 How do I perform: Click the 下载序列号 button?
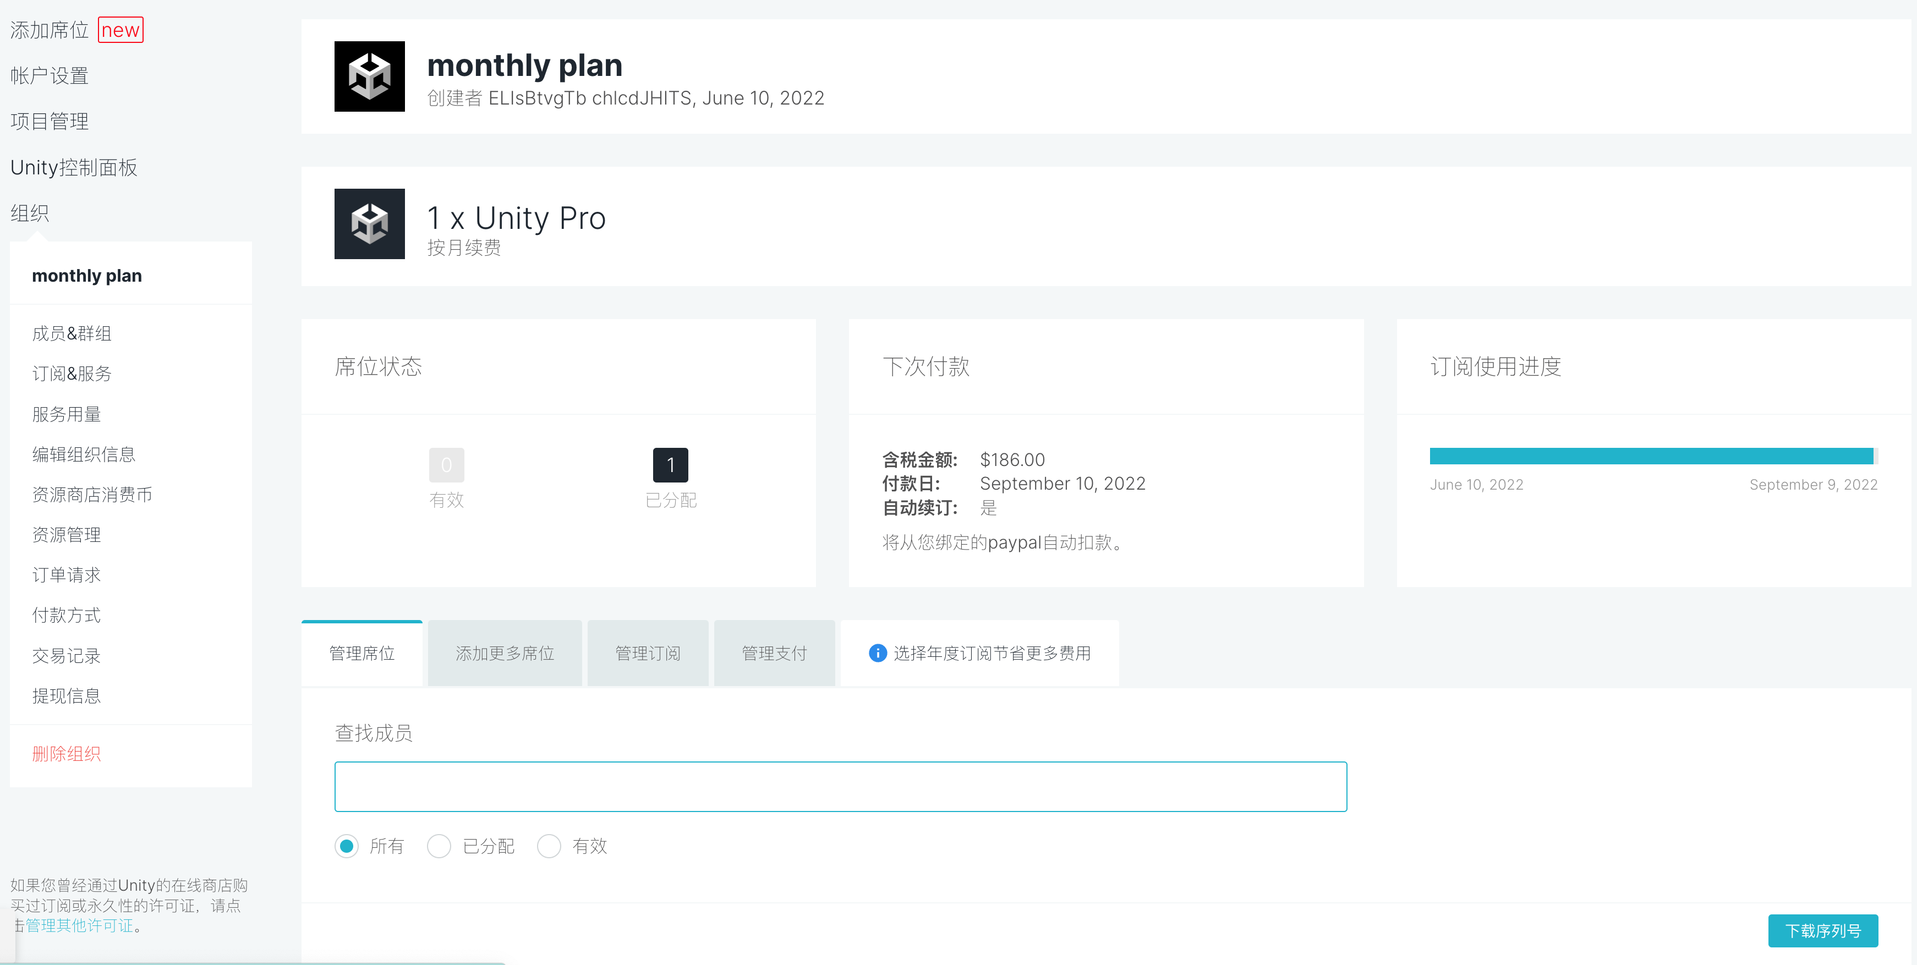(x=1822, y=930)
